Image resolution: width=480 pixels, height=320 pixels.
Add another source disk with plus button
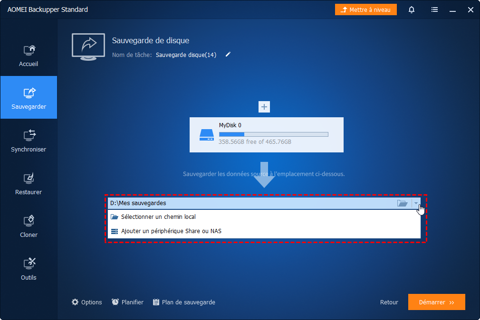click(x=264, y=107)
